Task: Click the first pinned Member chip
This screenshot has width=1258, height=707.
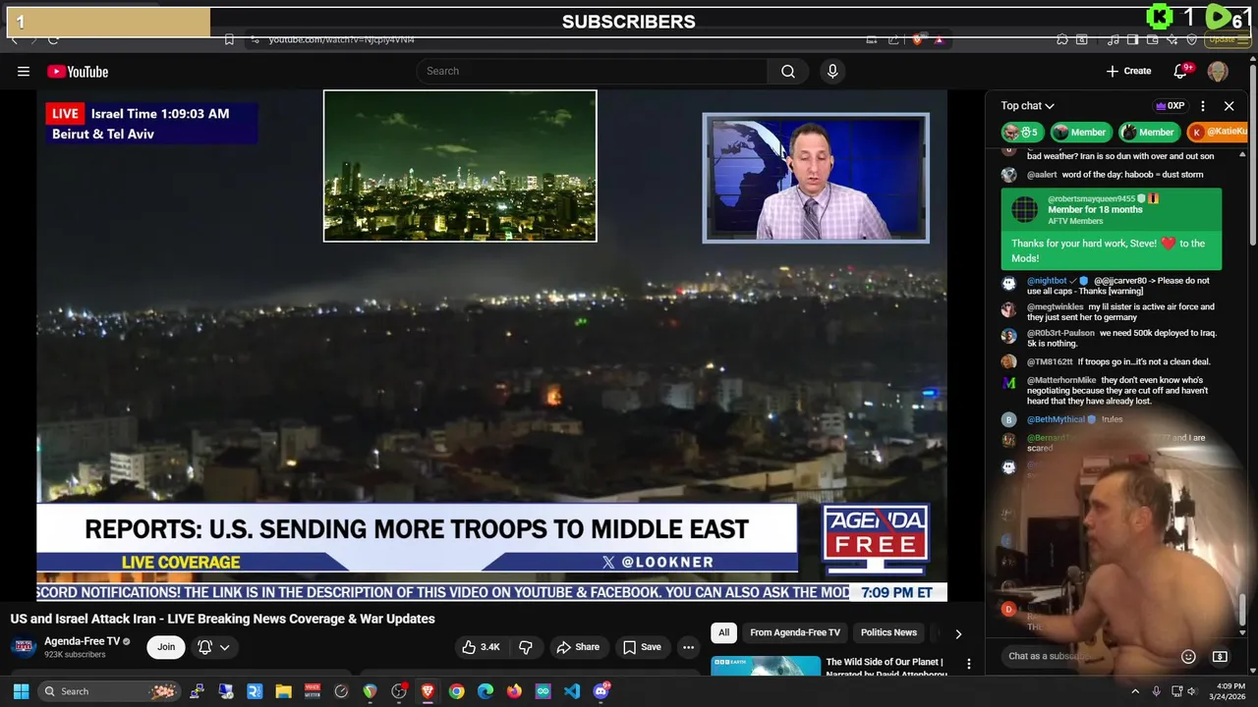Action: click(x=1079, y=133)
